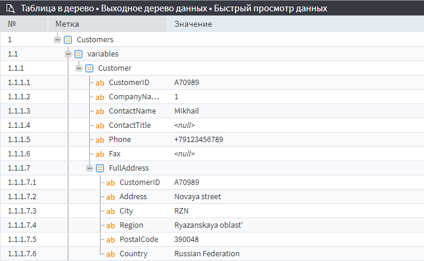Collapse the FullAddress tree node

(90, 168)
